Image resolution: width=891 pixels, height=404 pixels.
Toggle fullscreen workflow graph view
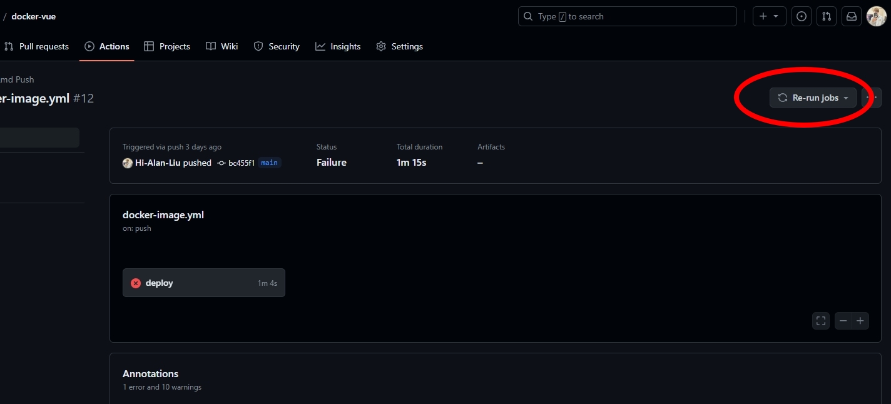(821, 321)
